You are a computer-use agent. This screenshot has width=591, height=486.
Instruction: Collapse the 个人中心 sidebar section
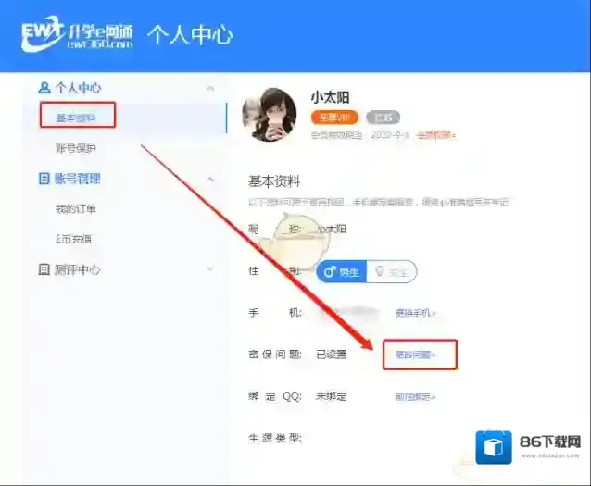pos(210,89)
